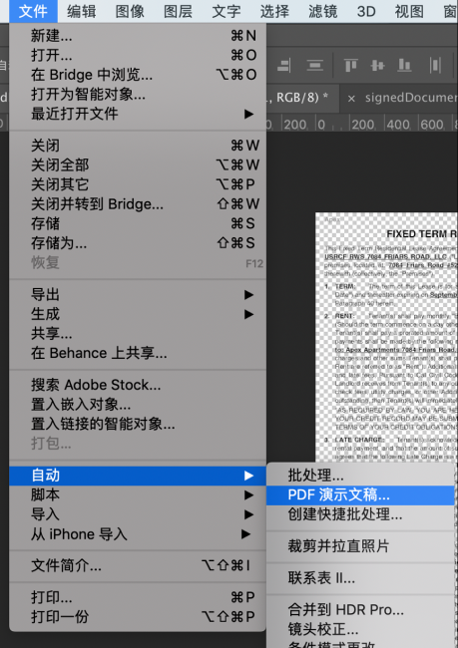
Task: Select 批处理... in the 自动 submenu
Action: (360, 476)
